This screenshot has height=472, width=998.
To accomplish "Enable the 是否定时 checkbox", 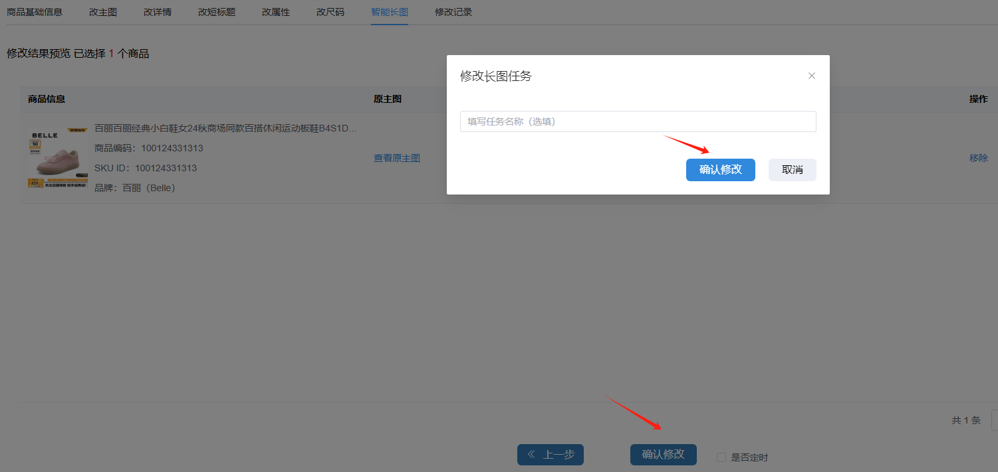I will tap(721, 457).
